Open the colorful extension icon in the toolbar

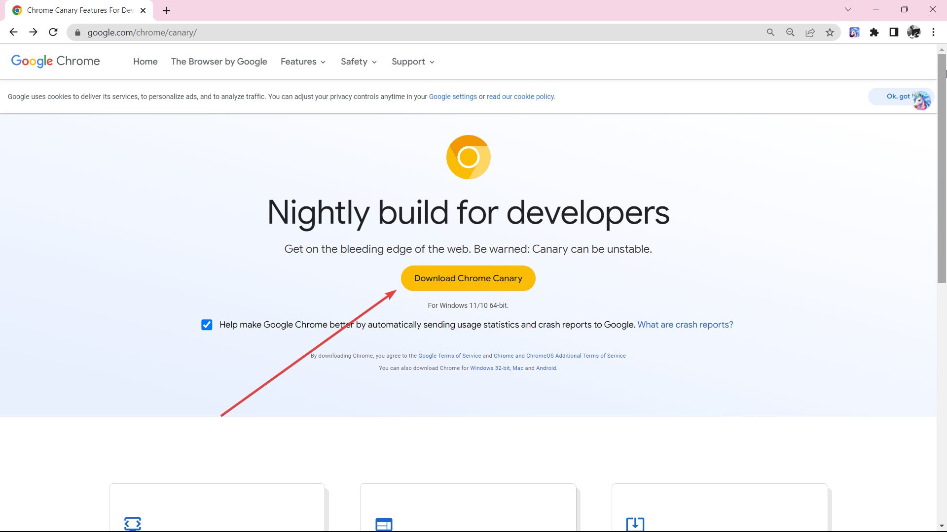tap(854, 33)
